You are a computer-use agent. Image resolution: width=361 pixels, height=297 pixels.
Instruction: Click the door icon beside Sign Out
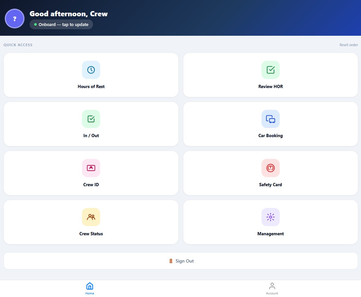point(171,261)
